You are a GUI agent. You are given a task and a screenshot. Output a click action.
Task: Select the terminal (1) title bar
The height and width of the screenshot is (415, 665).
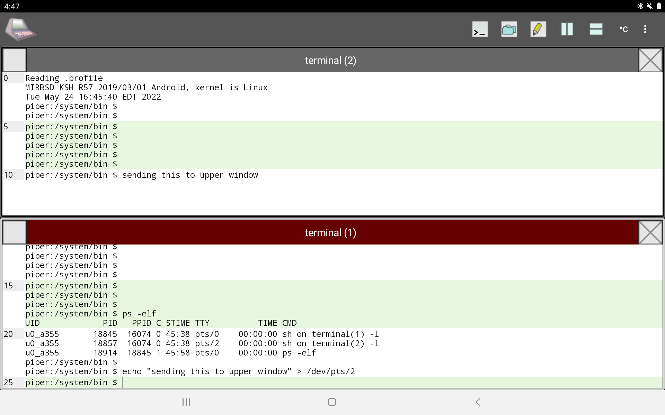click(330, 232)
